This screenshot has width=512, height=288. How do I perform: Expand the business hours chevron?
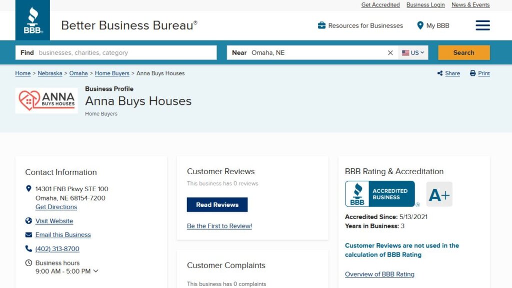(x=95, y=271)
